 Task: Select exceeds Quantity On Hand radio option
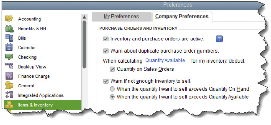(x=112, y=89)
